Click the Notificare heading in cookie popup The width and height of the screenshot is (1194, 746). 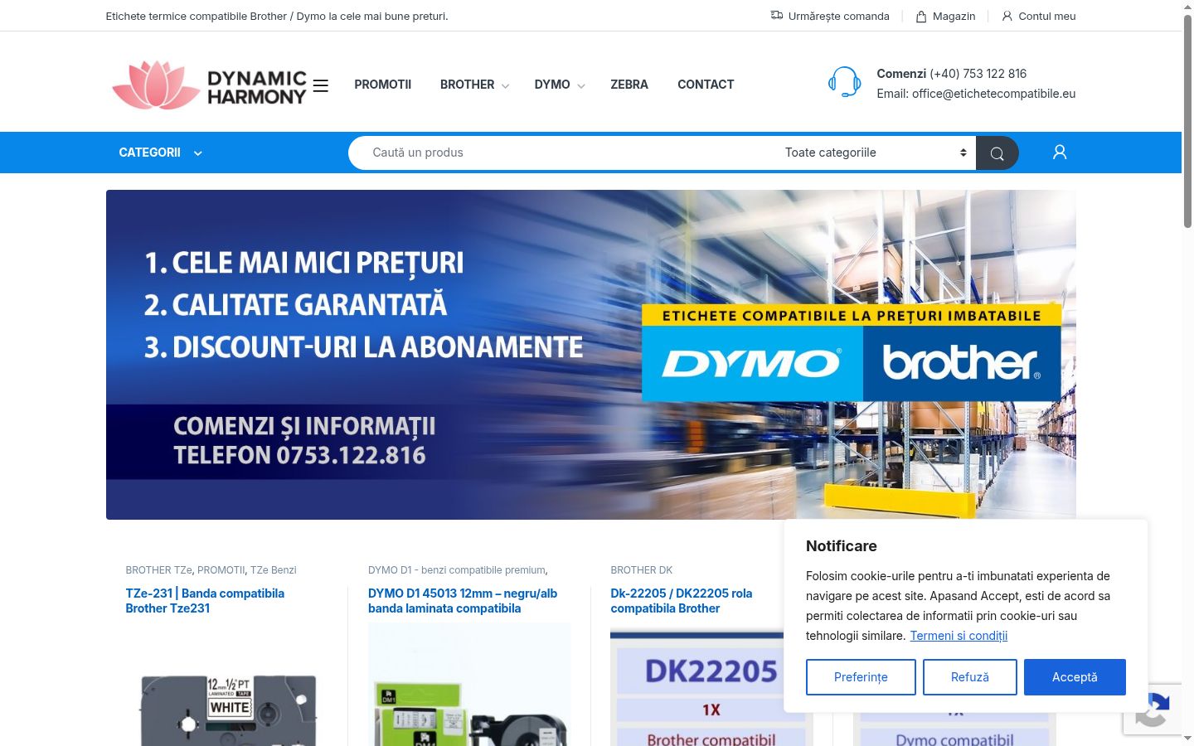(x=842, y=546)
